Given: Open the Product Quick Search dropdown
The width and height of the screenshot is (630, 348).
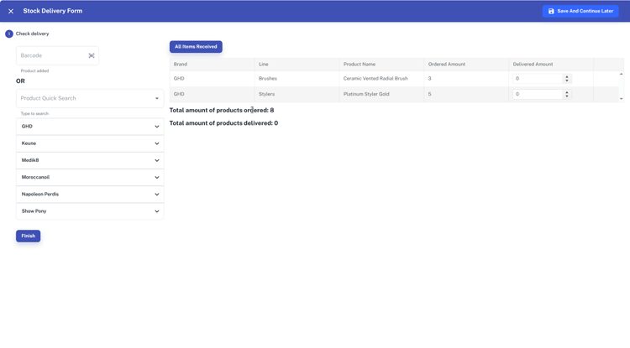Looking at the screenshot, I should [x=90, y=98].
